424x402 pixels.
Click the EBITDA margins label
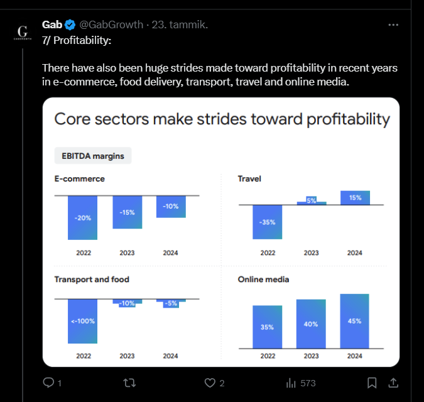point(93,156)
